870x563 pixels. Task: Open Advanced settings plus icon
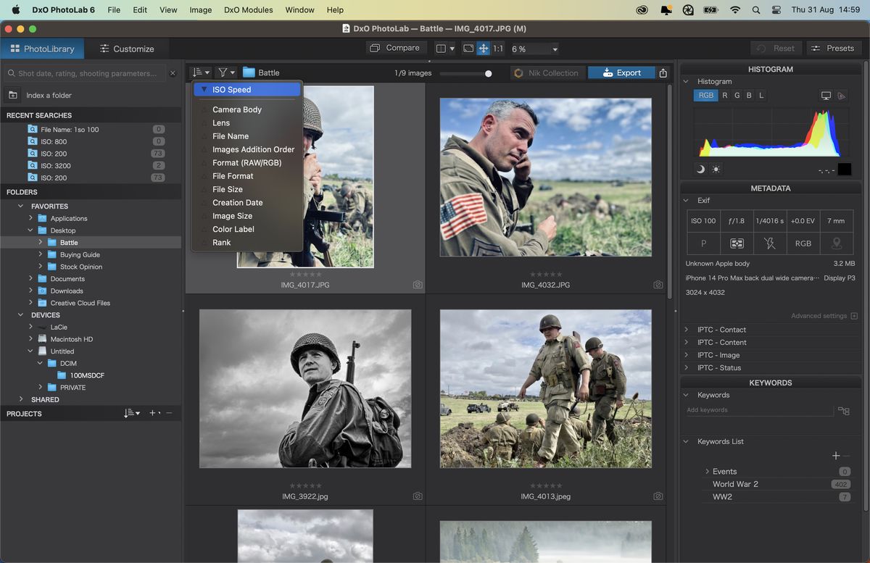(854, 316)
